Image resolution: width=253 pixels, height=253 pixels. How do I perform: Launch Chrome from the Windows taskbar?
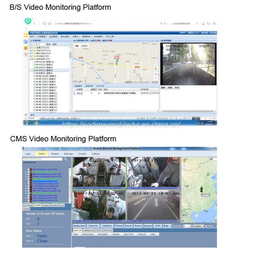36,123
